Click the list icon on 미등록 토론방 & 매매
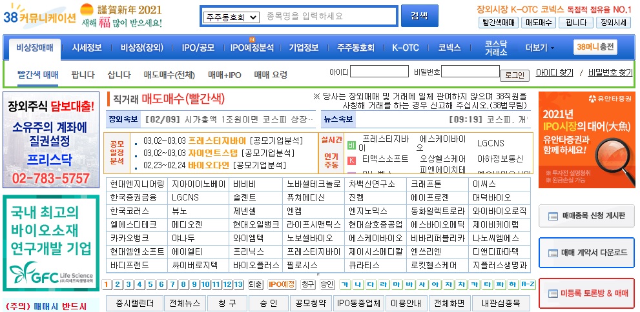This screenshot has width=640, height=312. 553,294
